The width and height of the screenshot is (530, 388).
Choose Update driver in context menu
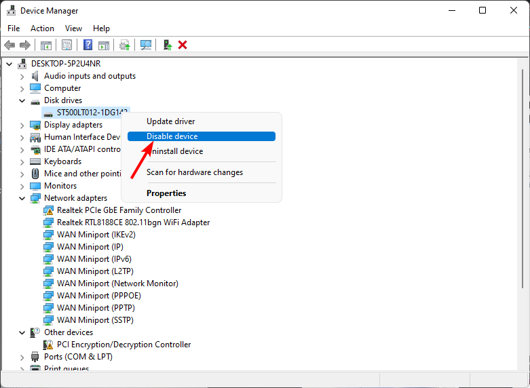tap(202, 121)
